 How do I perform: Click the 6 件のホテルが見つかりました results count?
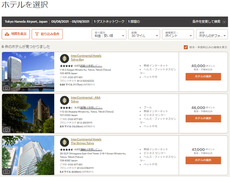[26, 47]
